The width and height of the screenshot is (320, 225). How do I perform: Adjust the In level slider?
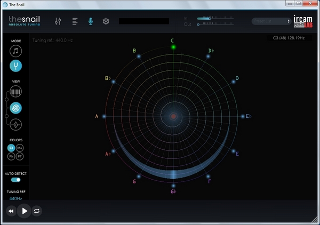pos(215,18)
